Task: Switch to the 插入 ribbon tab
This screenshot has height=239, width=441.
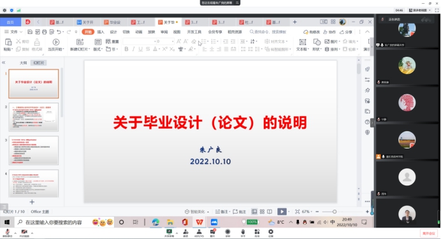Action: [101, 32]
